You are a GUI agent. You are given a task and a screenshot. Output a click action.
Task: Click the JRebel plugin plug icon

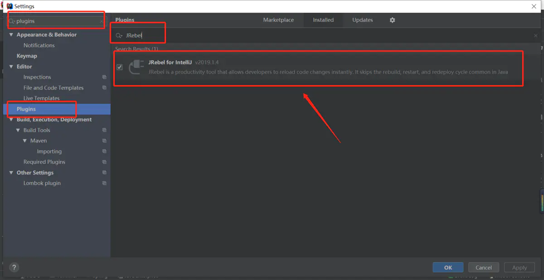(x=136, y=66)
